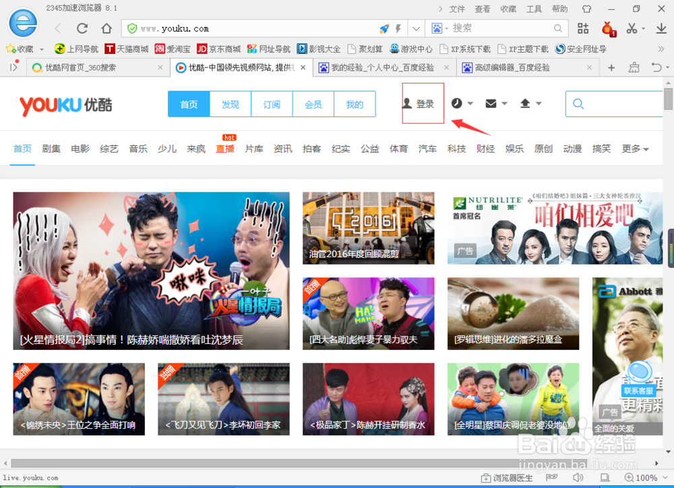Click the red money bag icon
The width and height of the screenshot is (674, 488).
(608, 29)
